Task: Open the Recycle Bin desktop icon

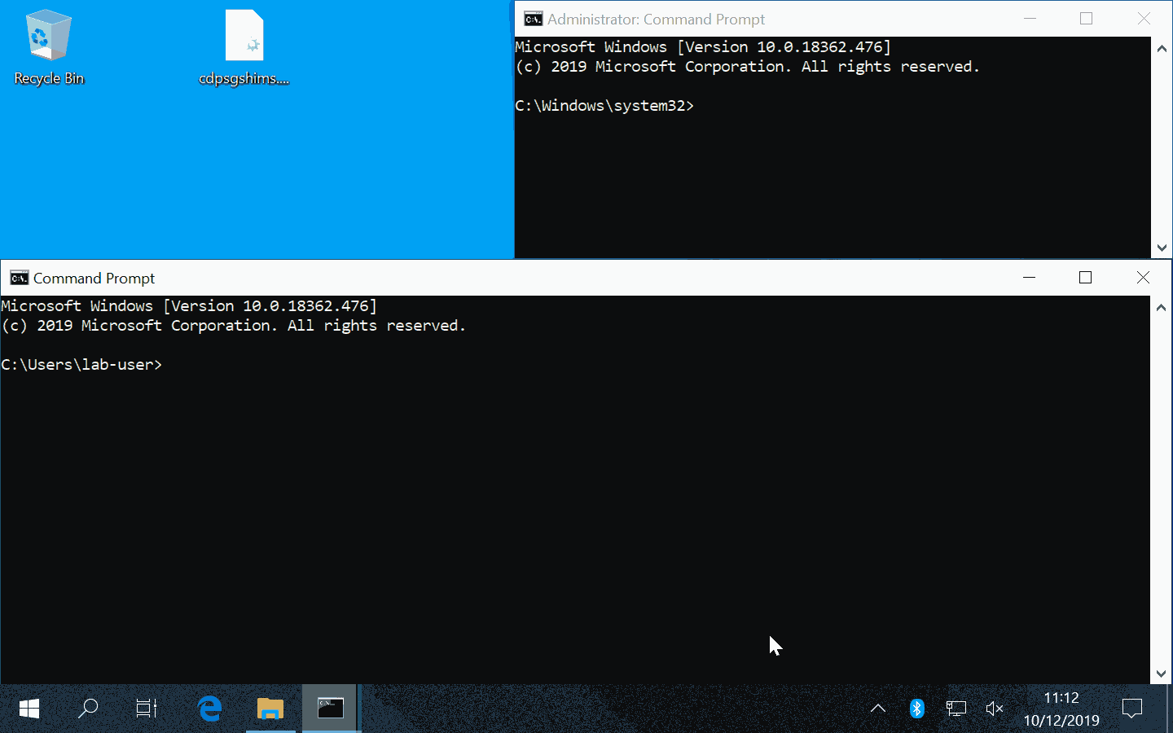Action: (49, 47)
